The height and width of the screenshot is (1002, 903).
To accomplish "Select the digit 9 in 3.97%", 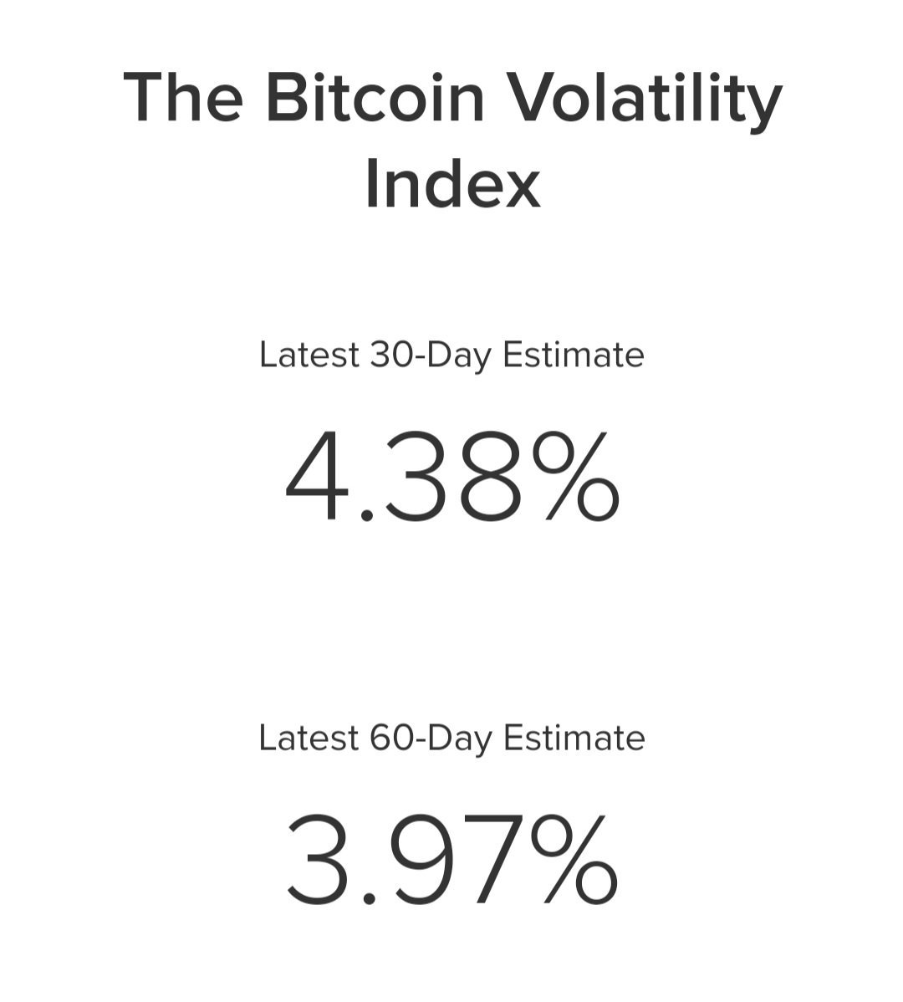I will point(413,860).
